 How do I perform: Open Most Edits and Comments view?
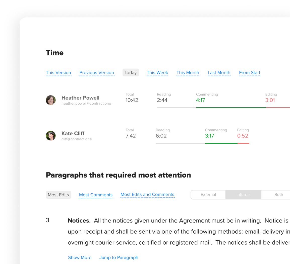[147, 195]
